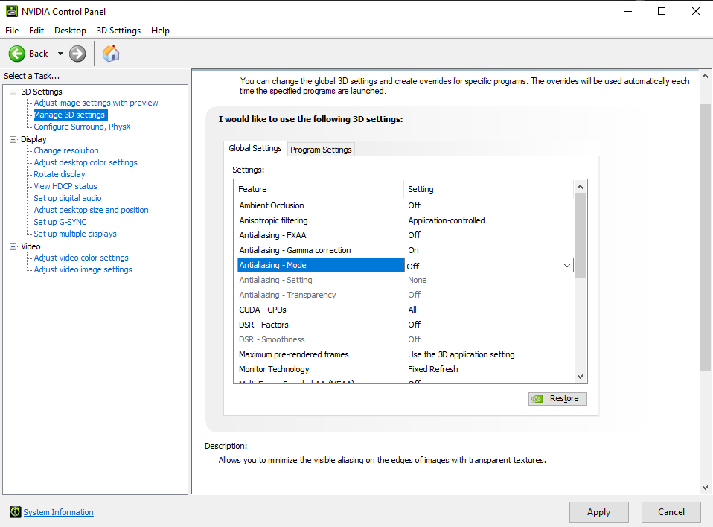713x527 pixels.
Task: Select the DSR - Factors row
Action: 405,325
